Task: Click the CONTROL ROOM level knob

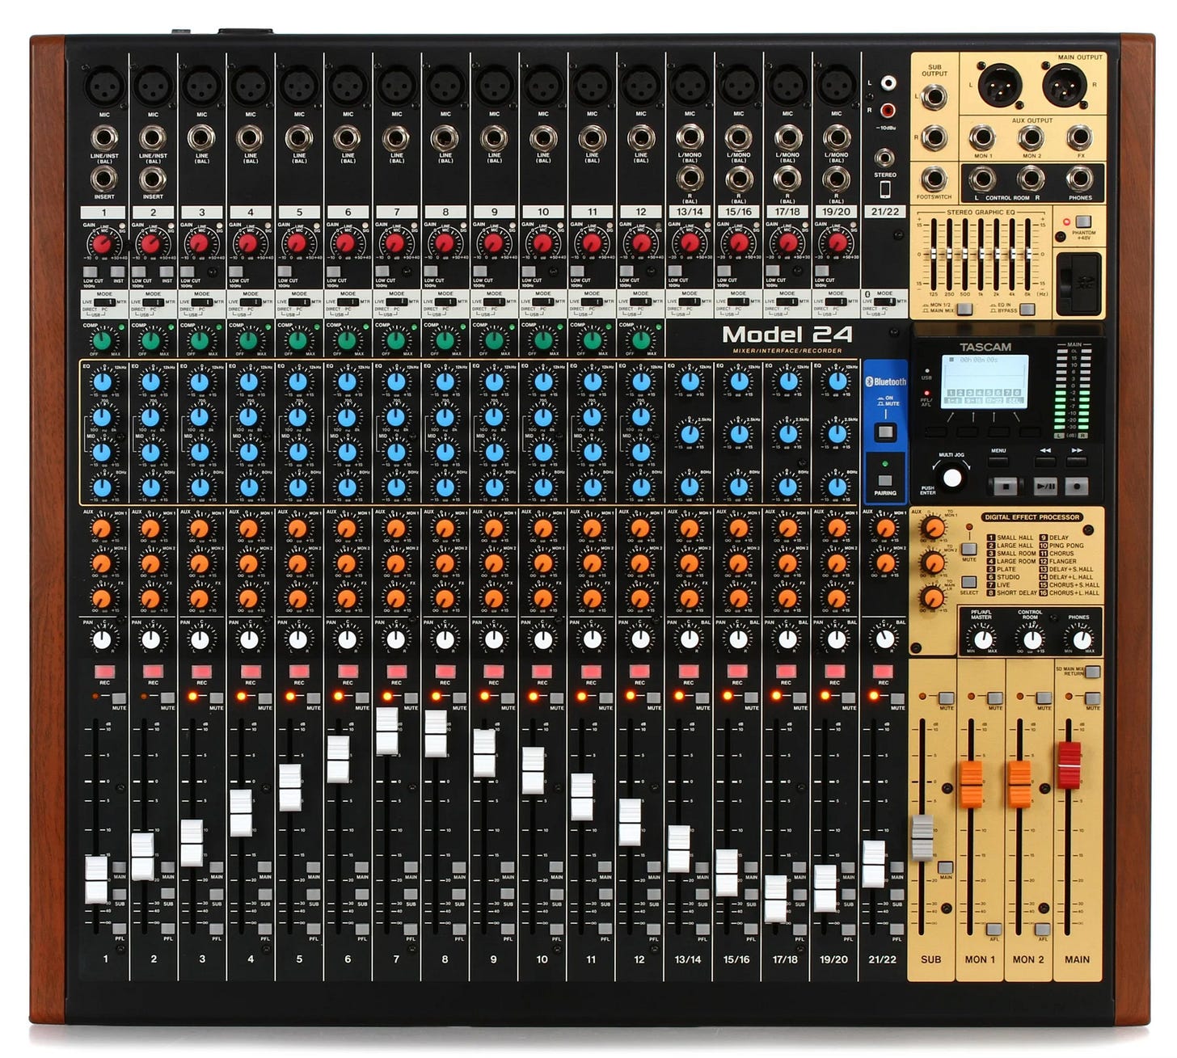Action: 1031,640
